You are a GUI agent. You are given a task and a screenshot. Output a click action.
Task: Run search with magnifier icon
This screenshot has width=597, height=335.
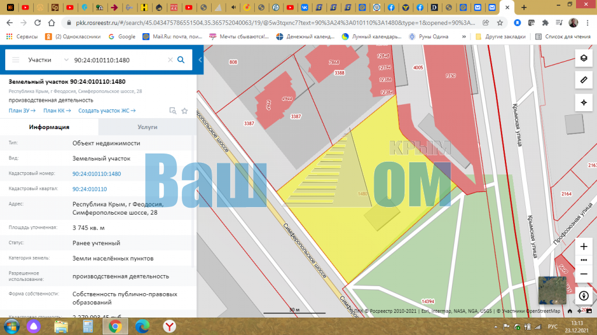tap(181, 60)
